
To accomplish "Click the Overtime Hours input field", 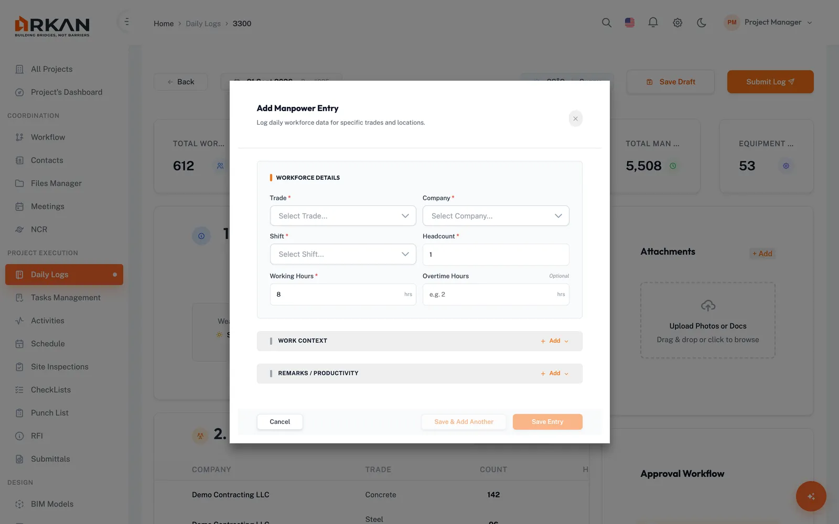I will tap(496, 294).
